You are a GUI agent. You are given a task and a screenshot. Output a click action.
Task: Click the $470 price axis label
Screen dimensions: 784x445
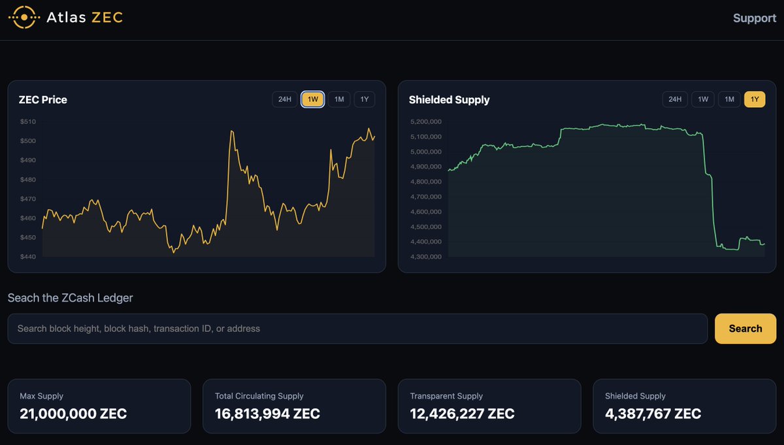[x=27, y=199]
